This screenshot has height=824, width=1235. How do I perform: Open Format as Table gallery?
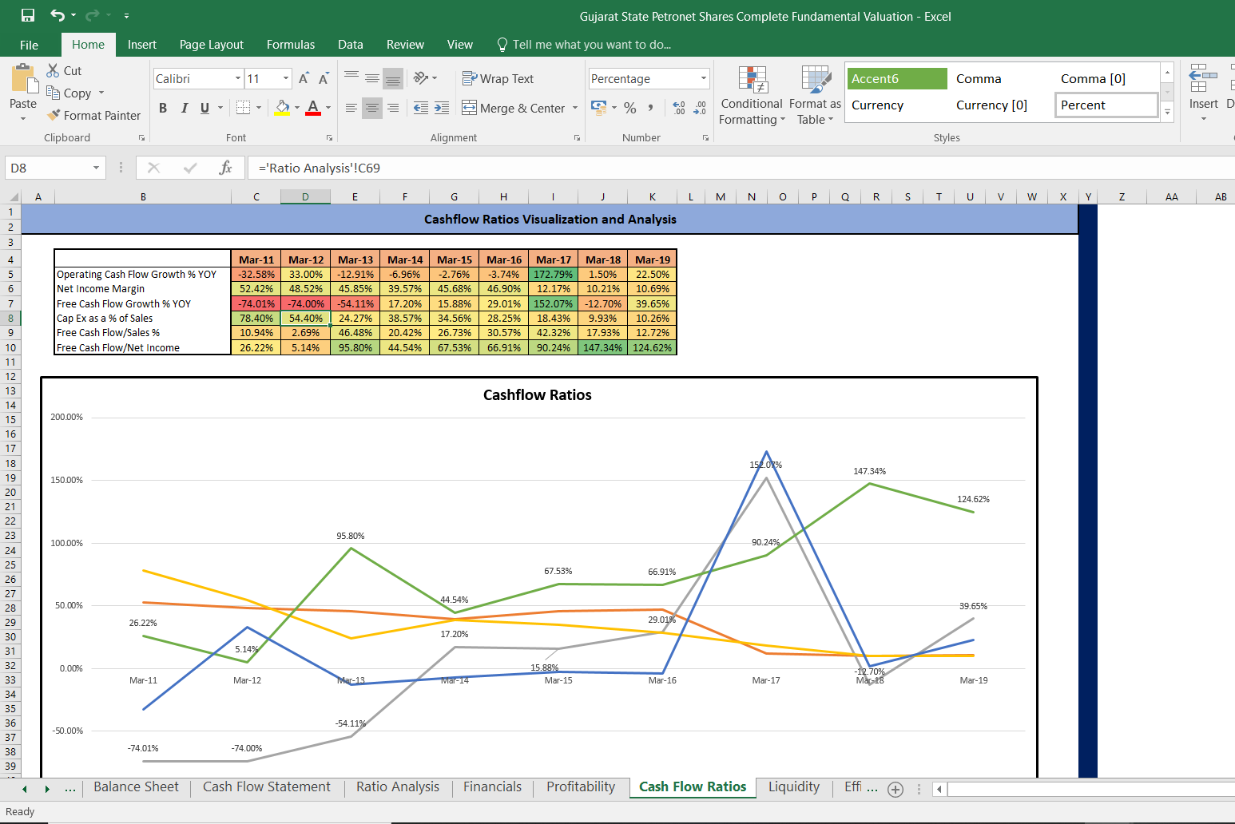pyautogui.click(x=816, y=96)
